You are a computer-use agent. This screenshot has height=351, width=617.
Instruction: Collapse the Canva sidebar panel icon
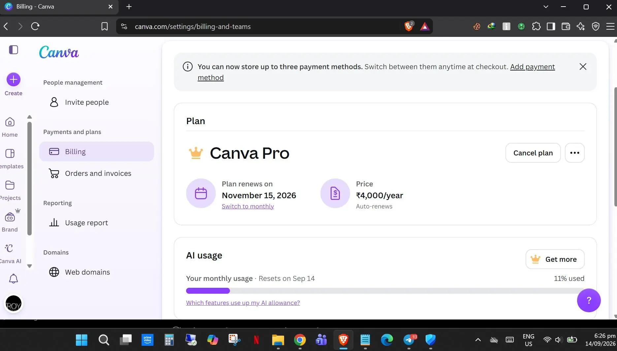(14, 50)
